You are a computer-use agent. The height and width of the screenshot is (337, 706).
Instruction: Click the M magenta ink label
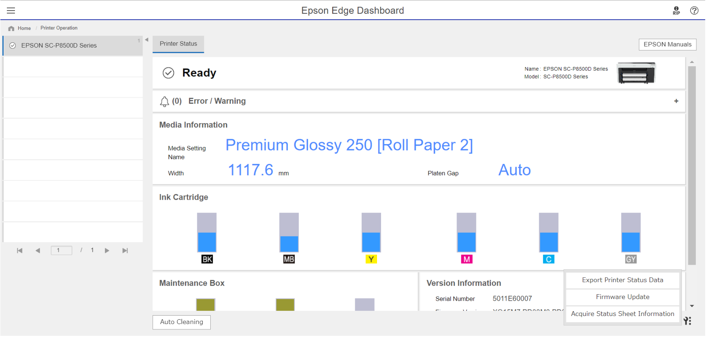(x=467, y=260)
